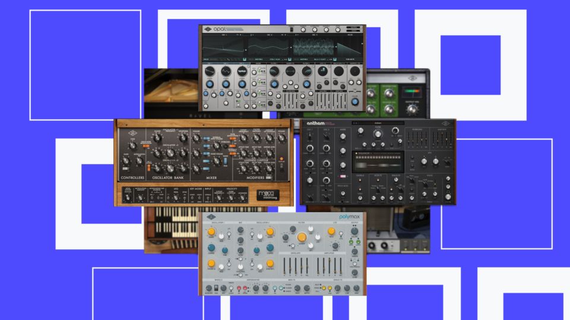Click the anthem title text
The width and height of the screenshot is (570, 320).
pos(315,123)
